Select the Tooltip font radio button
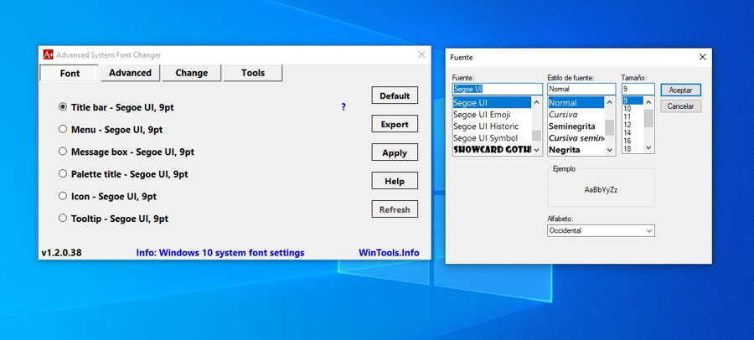The width and height of the screenshot is (754, 340). click(x=63, y=218)
